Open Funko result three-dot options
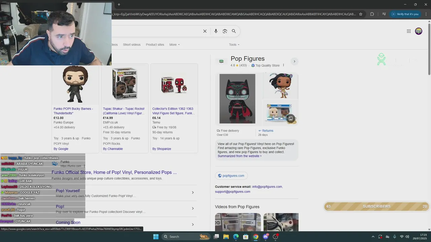Image resolution: width=431 pixels, height=242 pixels. pos(84,166)
